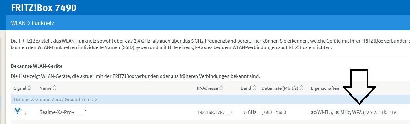410x124 pixels.
Task: Click the device's 5 GHz band value
Action: [x=250, y=112]
